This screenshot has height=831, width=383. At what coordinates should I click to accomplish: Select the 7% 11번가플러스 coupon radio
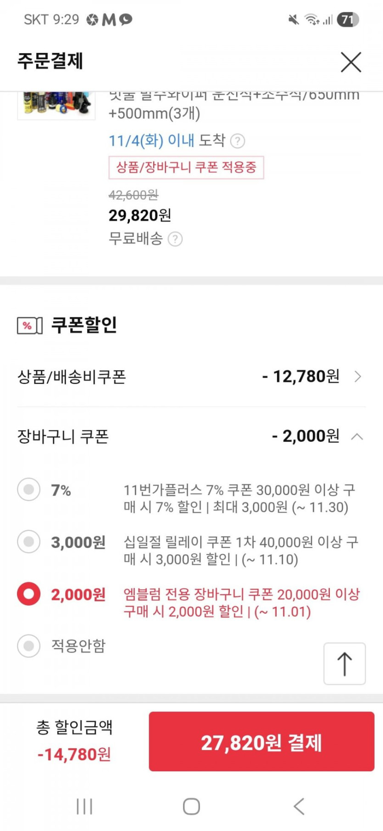pos(29,490)
